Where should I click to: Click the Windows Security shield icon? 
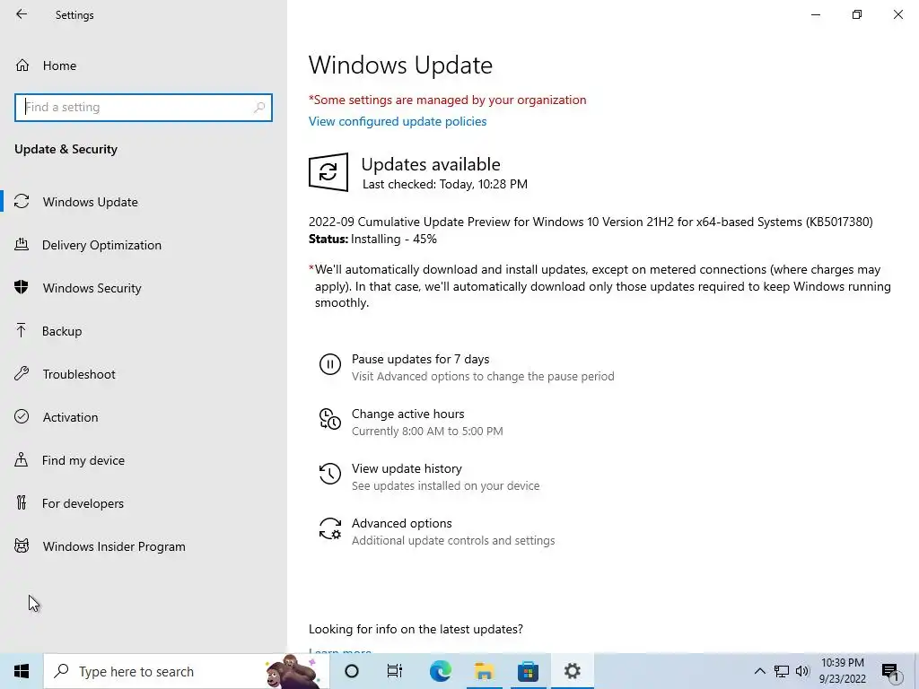click(22, 287)
